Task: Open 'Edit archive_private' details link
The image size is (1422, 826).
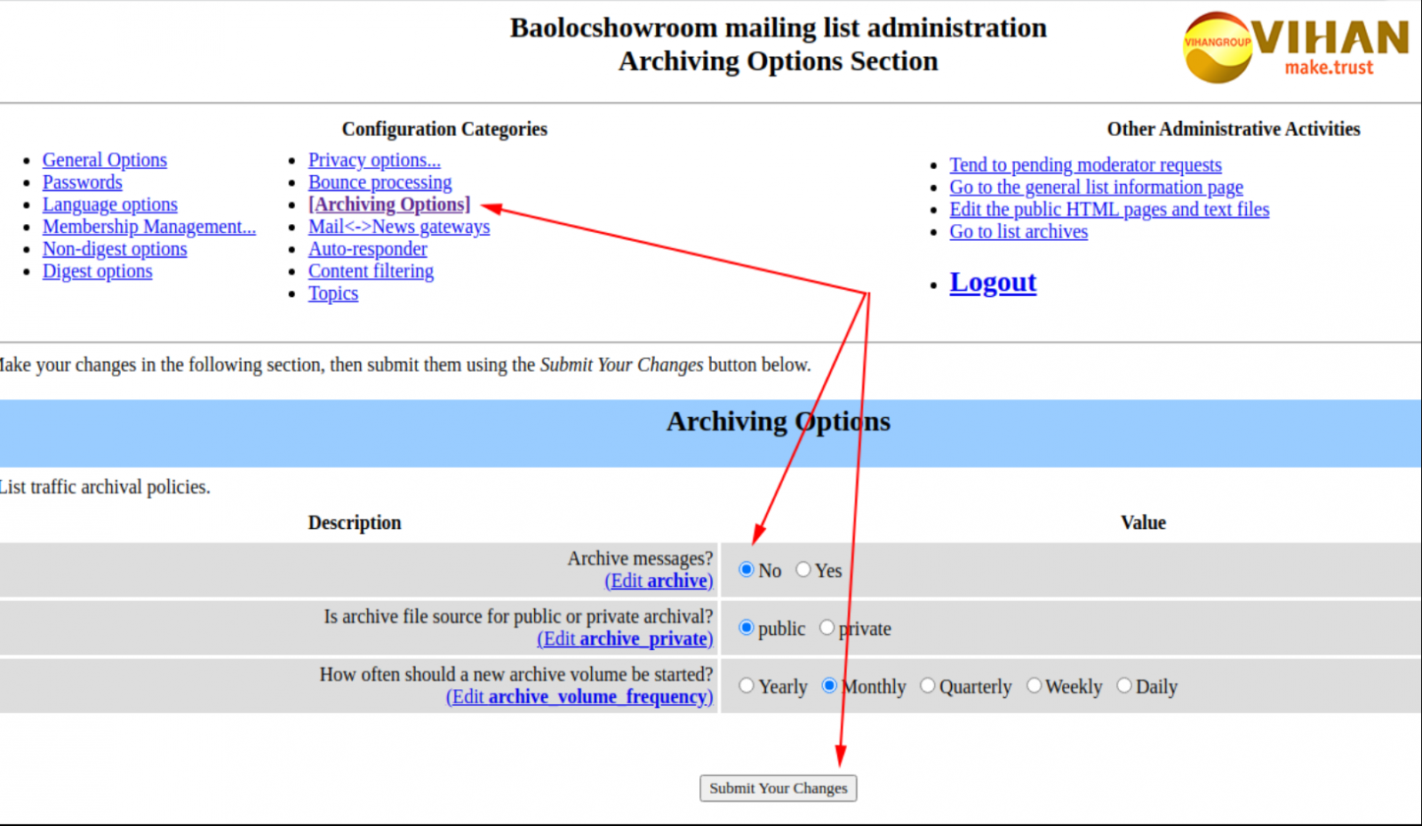Action: click(624, 639)
